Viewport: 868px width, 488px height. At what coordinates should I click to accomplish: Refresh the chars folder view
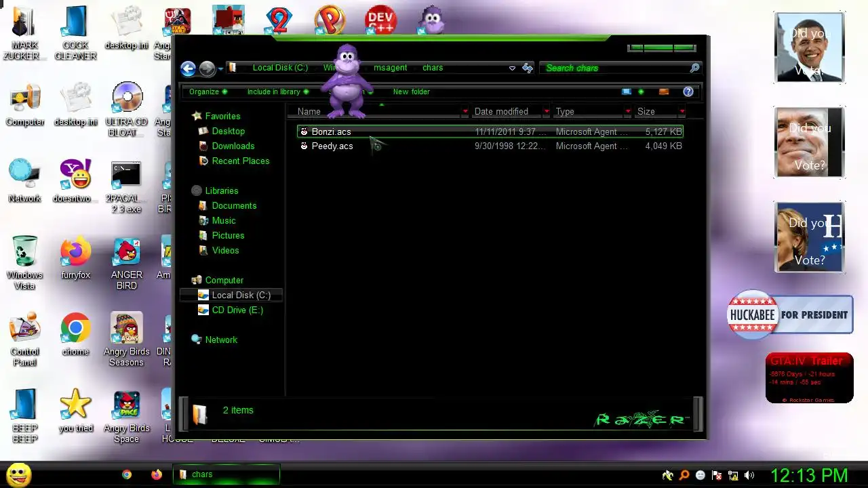528,68
